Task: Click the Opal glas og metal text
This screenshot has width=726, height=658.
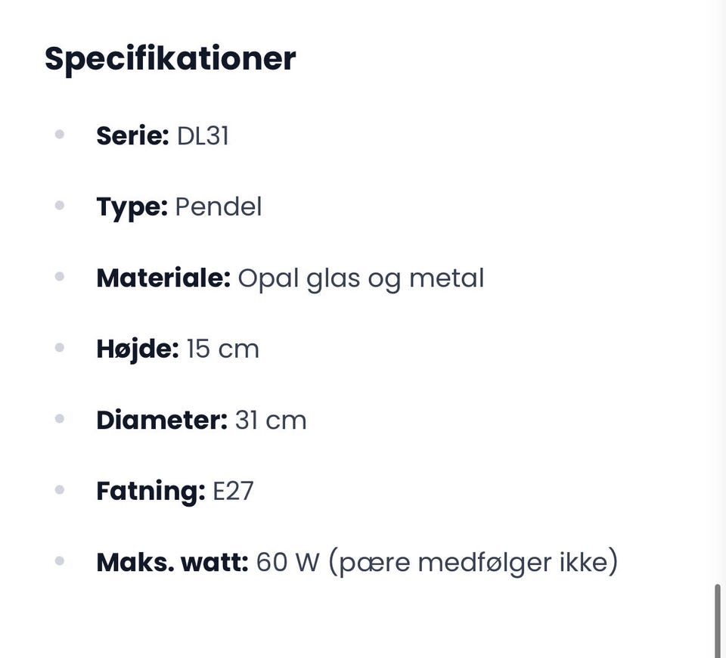Action: pos(361,278)
